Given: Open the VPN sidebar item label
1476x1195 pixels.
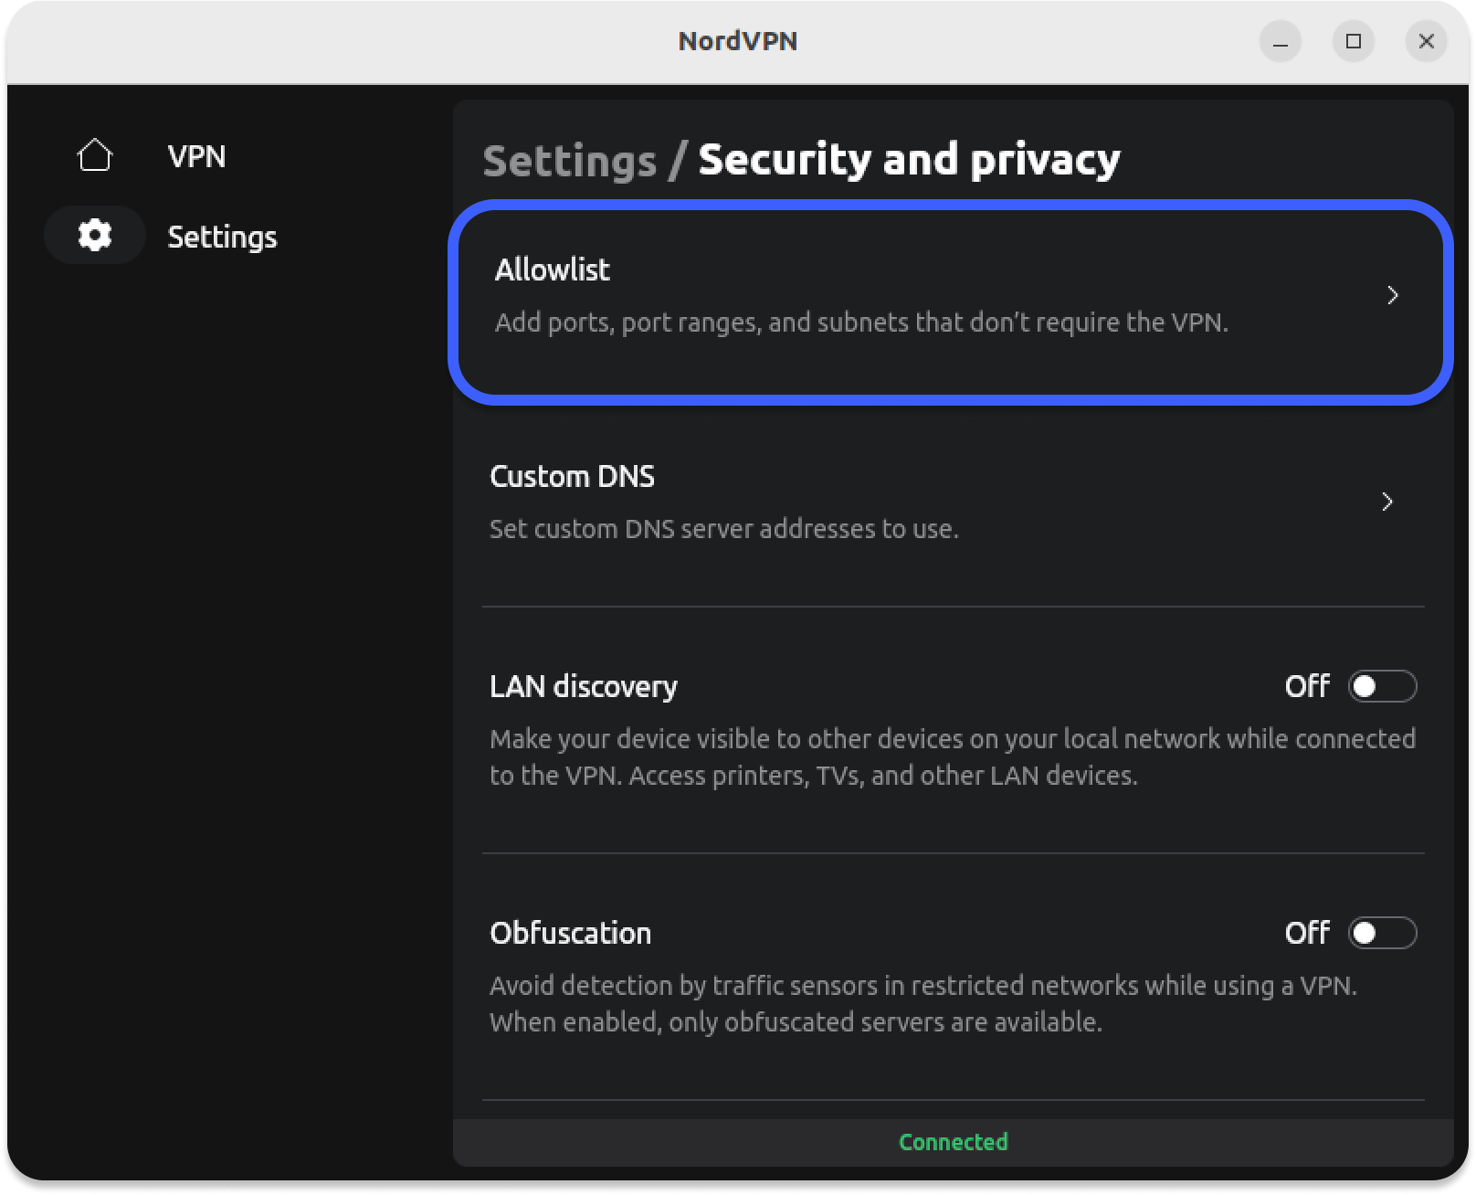Looking at the screenshot, I should click(x=196, y=156).
